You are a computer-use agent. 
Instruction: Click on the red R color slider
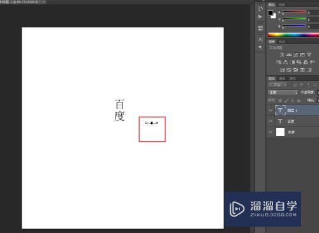[x=294, y=11]
